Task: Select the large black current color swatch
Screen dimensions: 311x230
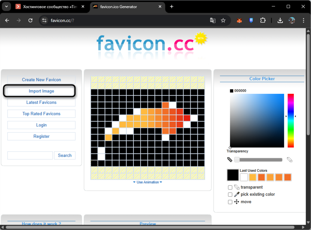Action: click(x=233, y=175)
